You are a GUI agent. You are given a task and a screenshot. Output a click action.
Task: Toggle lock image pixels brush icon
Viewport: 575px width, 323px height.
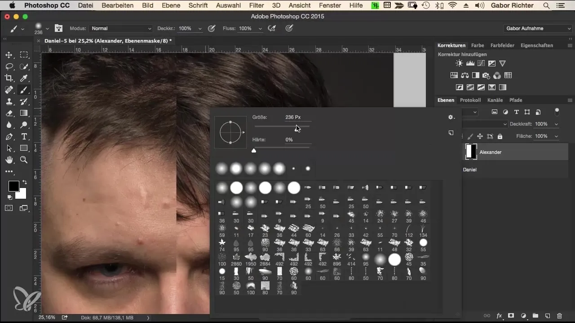pyautogui.click(x=471, y=136)
